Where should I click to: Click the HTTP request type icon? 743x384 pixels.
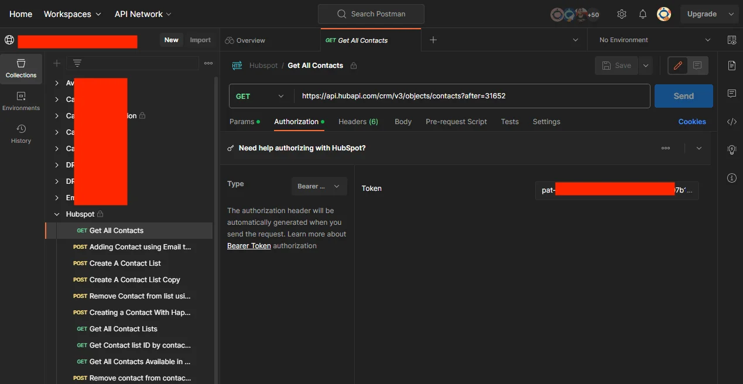237,66
